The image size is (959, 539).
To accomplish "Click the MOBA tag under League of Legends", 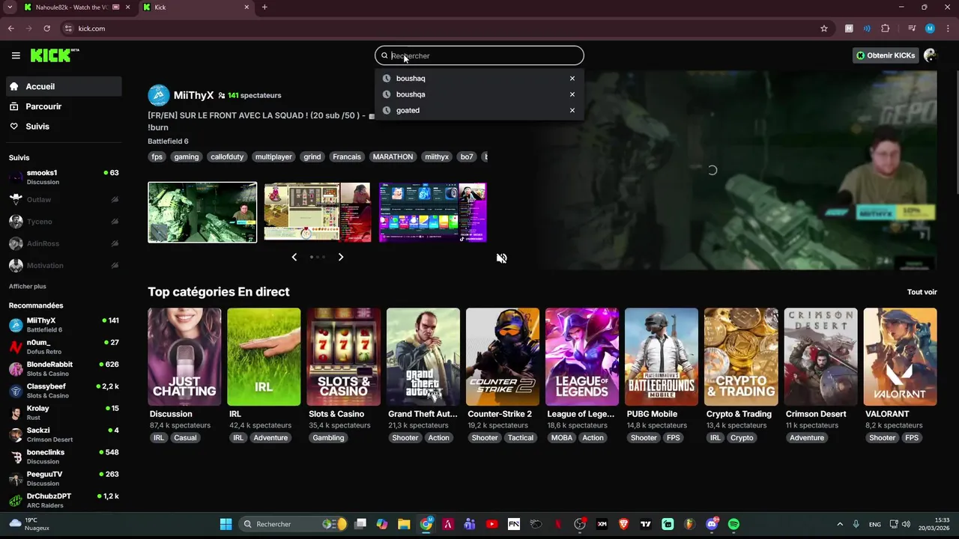I will click(561, 438).
